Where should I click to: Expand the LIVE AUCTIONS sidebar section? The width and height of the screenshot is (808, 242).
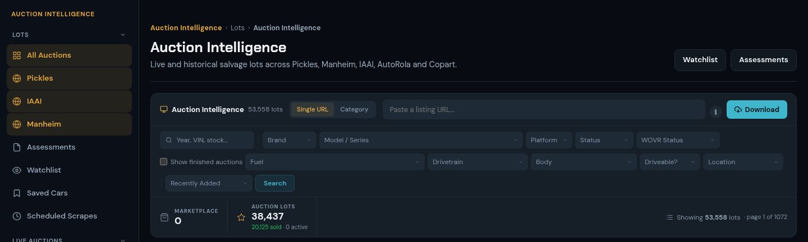coord(69,240)
